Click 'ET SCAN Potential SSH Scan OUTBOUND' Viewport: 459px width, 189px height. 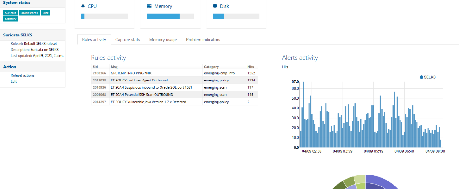[x=142, y=95]
